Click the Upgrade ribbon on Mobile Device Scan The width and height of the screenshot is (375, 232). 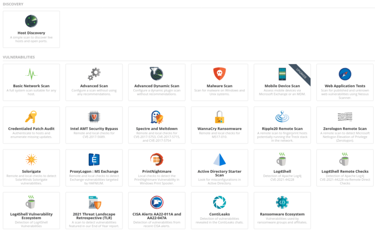(299, 72)
